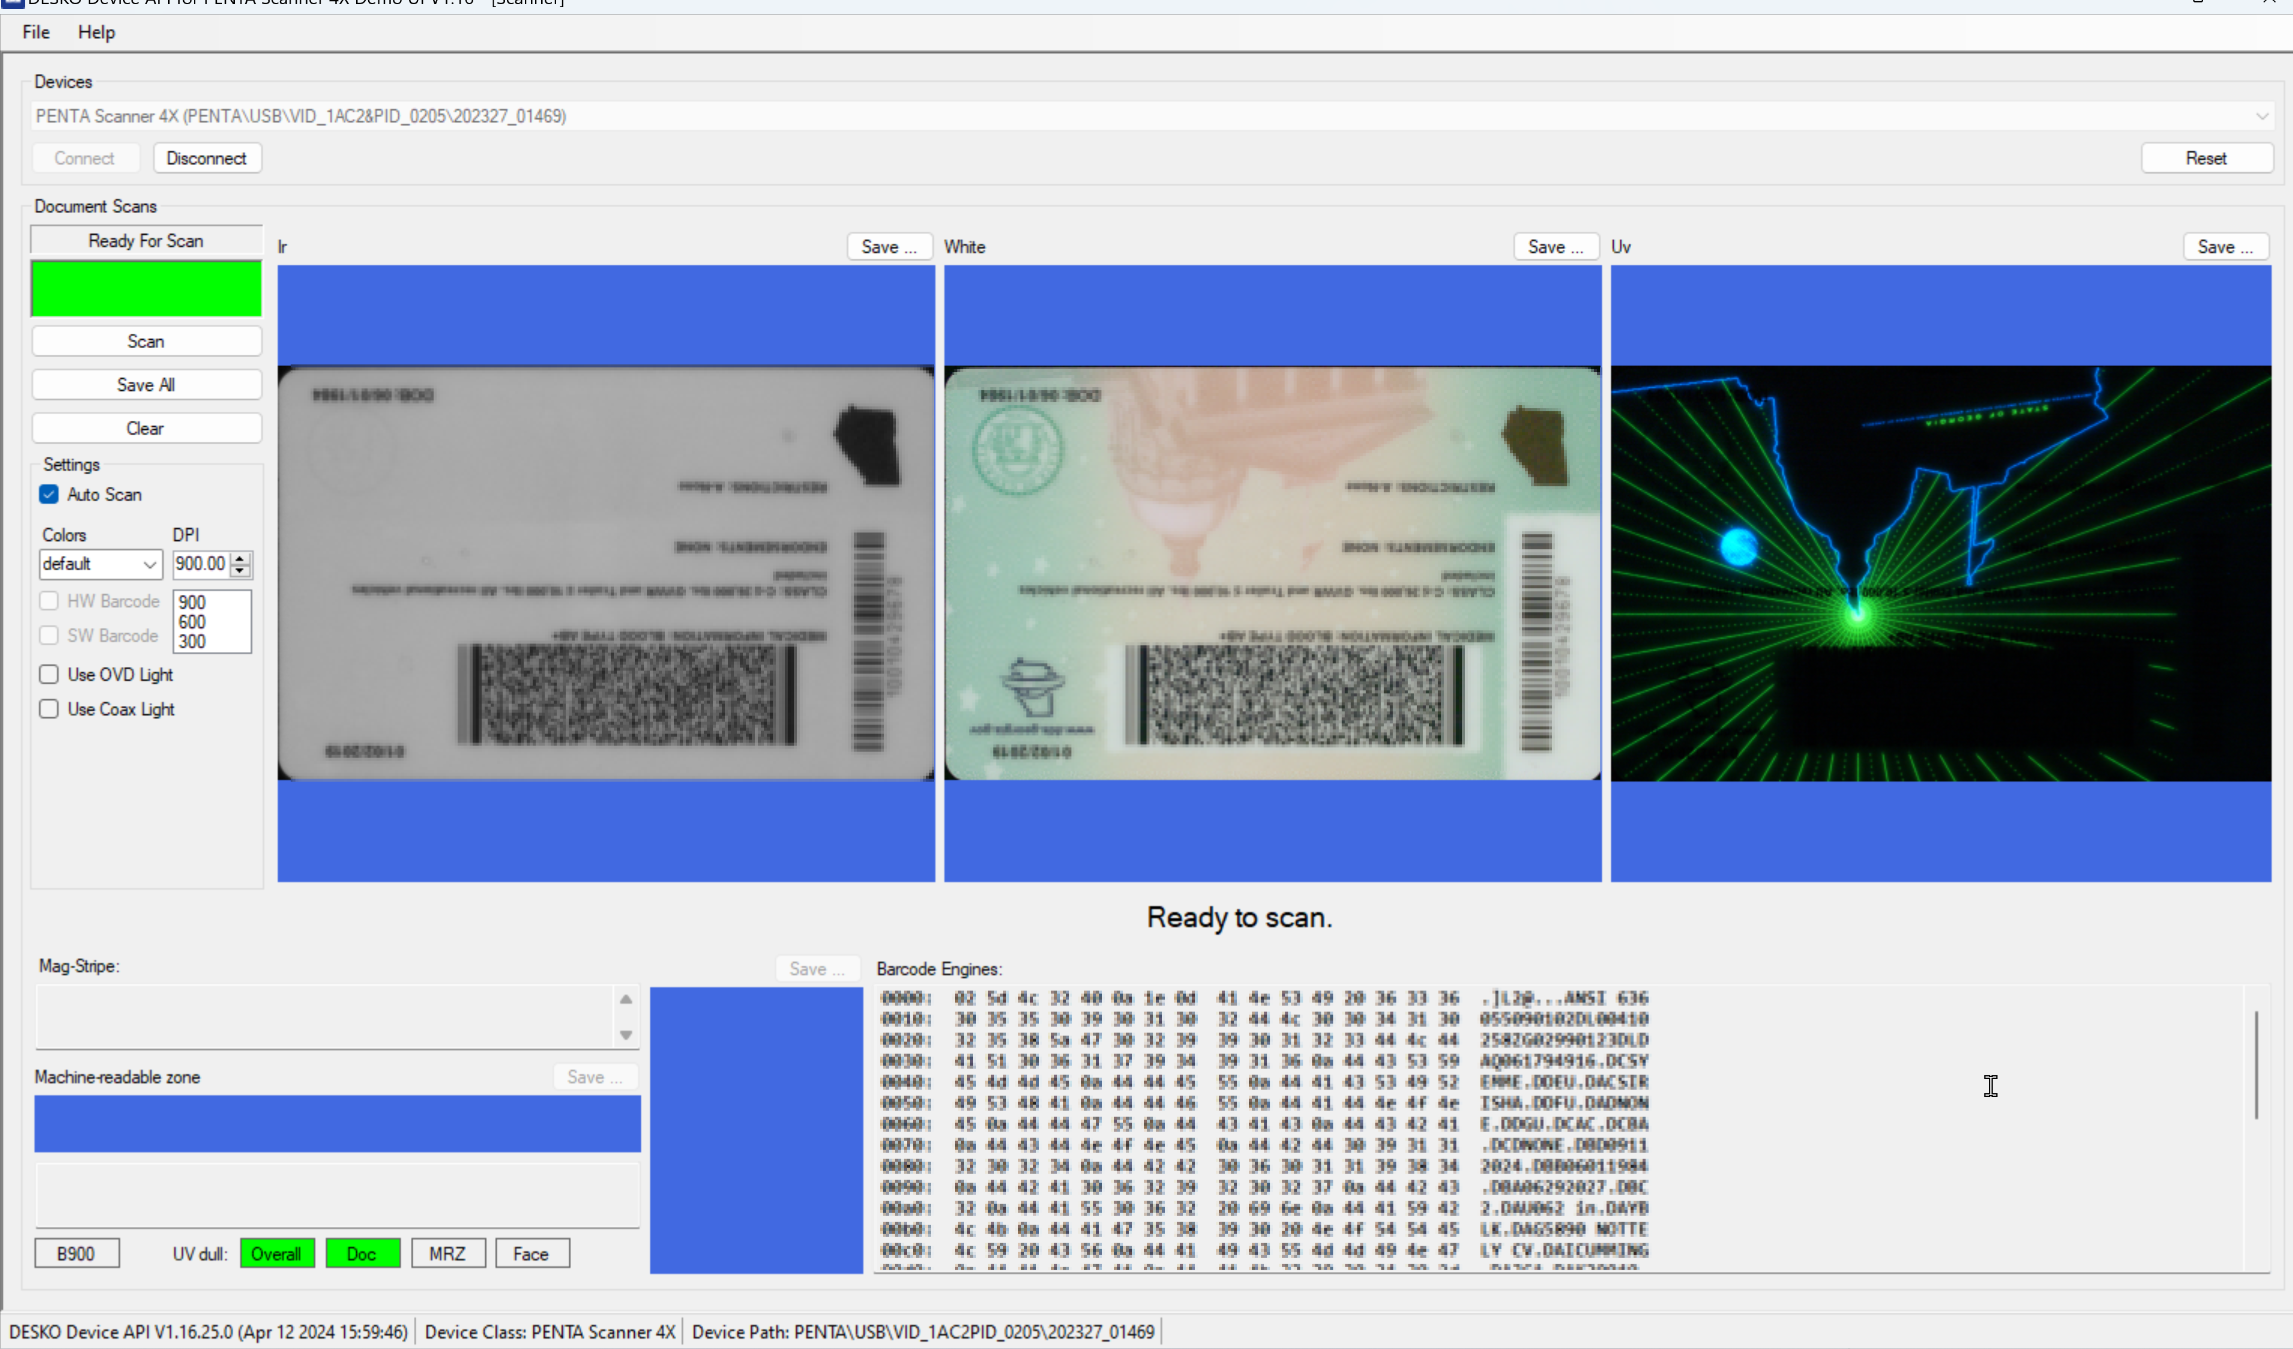The height and width of the screenshot is (1349, 2293).
Task: Toggle the Auto Scan checkbox
Action: 49,494
